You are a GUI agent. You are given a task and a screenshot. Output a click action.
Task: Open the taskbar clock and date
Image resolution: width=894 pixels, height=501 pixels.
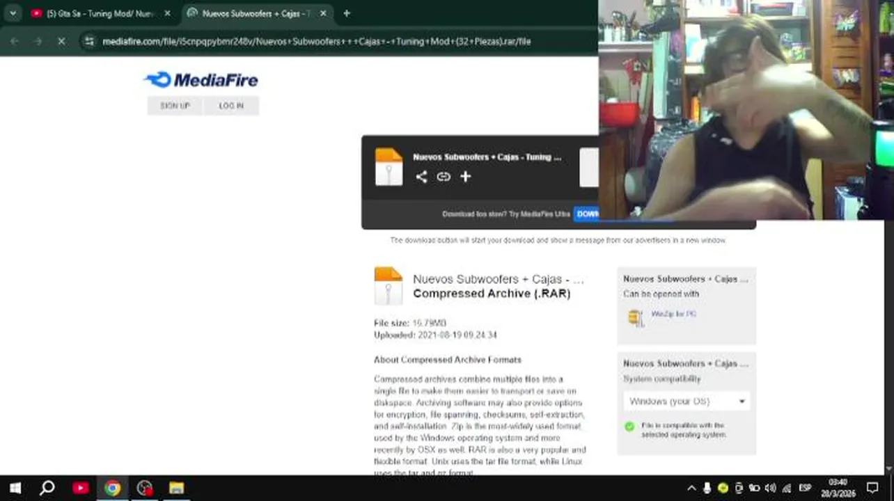pyautogui.click(x=838, y=488)
